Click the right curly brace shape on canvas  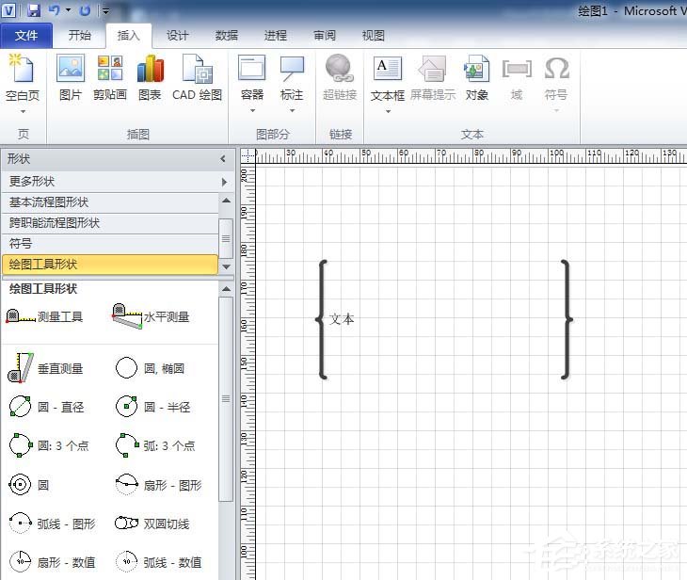click(x=566, y=319)
